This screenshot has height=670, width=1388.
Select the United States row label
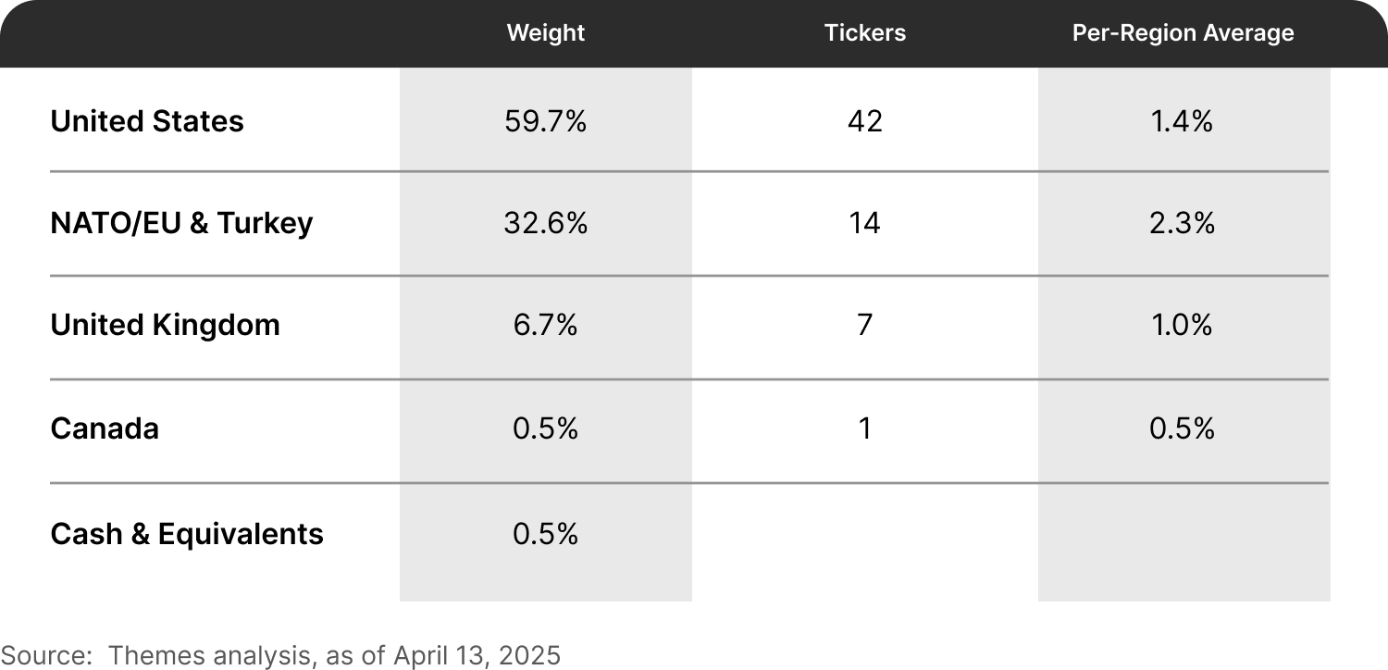pyautogui.click(x=147, y=121)
